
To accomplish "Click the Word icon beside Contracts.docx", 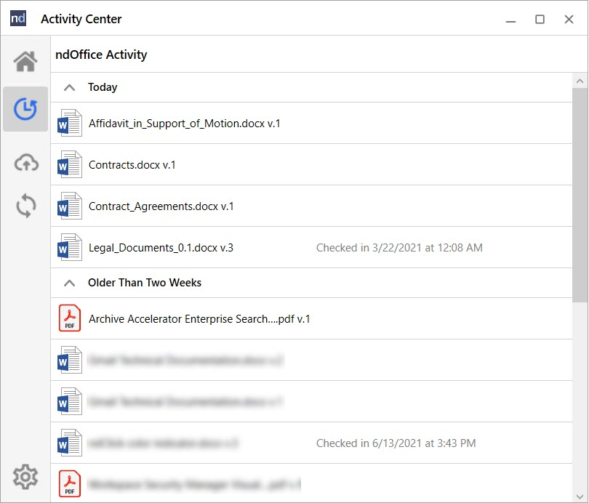I will pos(70,165).
